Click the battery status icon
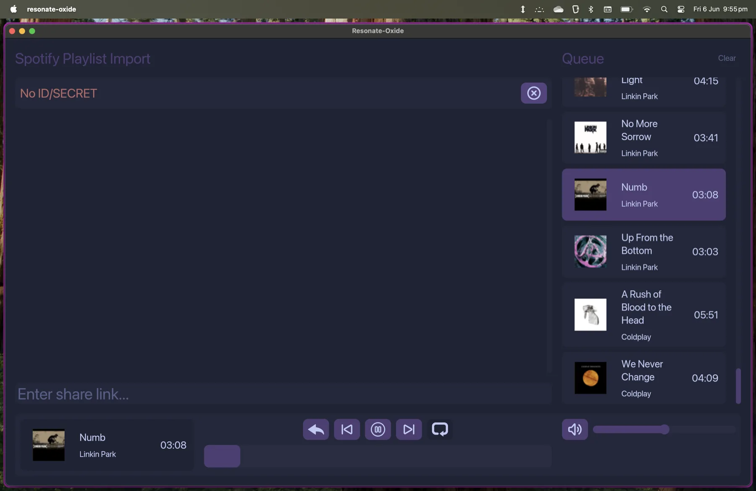Image resolution: width=756 pixels, height=491 pixels. pyautogui.click(x=627, y=9)
